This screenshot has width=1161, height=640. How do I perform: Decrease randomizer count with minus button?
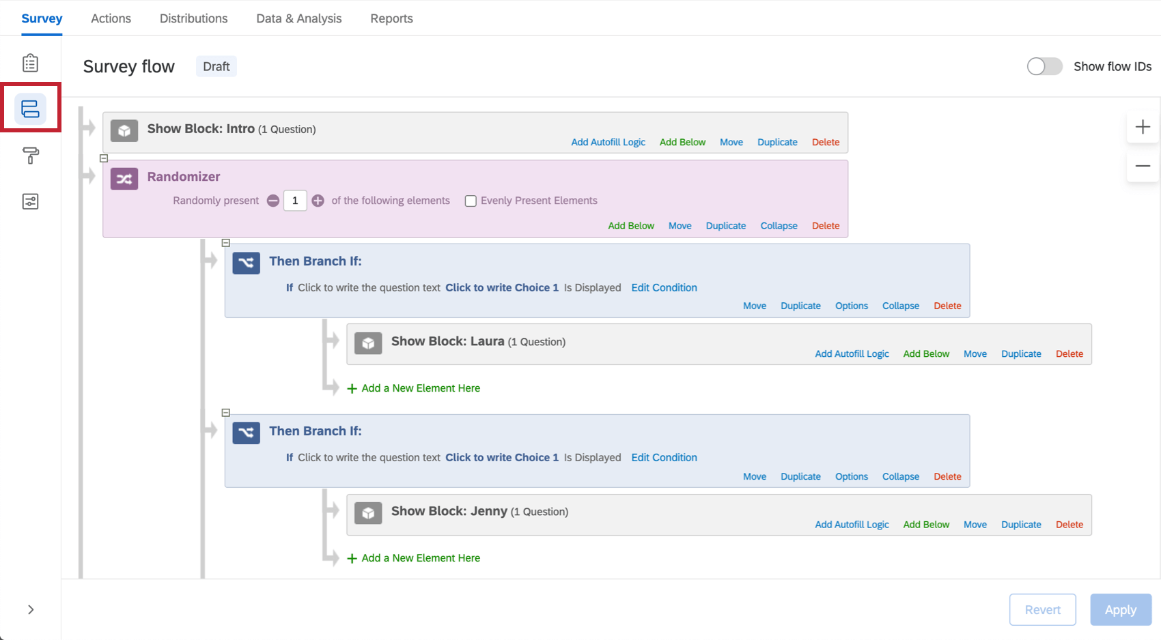tap(273, 201)
